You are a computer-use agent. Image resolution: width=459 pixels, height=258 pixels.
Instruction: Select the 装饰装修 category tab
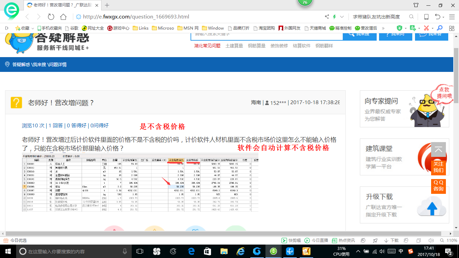279,46
